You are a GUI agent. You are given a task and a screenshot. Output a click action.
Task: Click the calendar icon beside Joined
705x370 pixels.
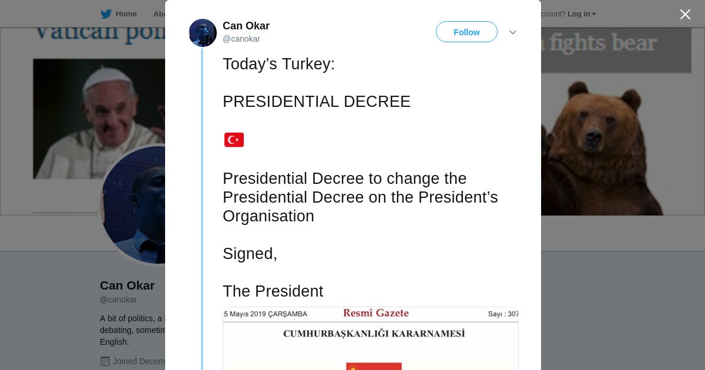pos(105,361)
